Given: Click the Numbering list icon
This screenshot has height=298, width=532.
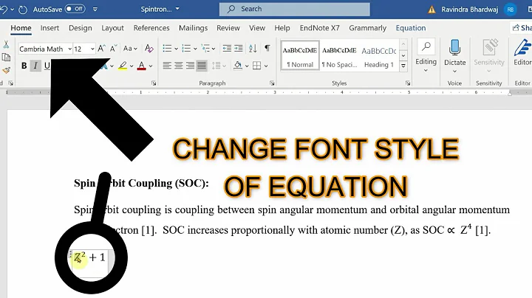Looking at the screenshot, I should click(186, 49).
